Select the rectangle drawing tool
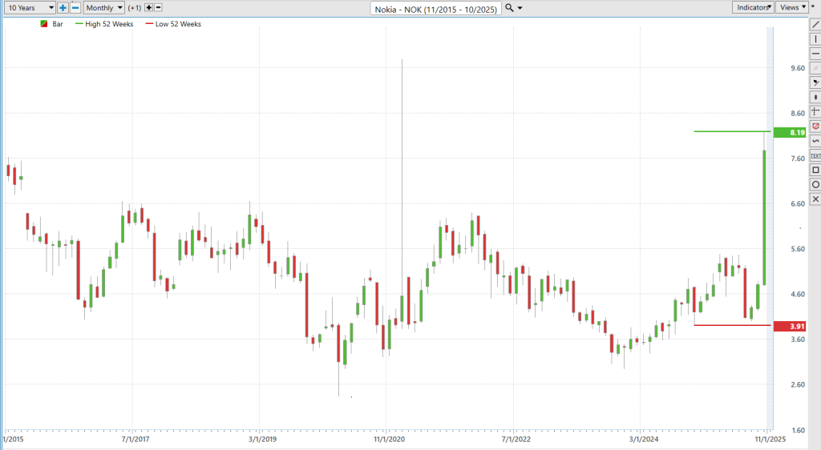The width and height of the screenshot is (821, 450). click(815, 170)
